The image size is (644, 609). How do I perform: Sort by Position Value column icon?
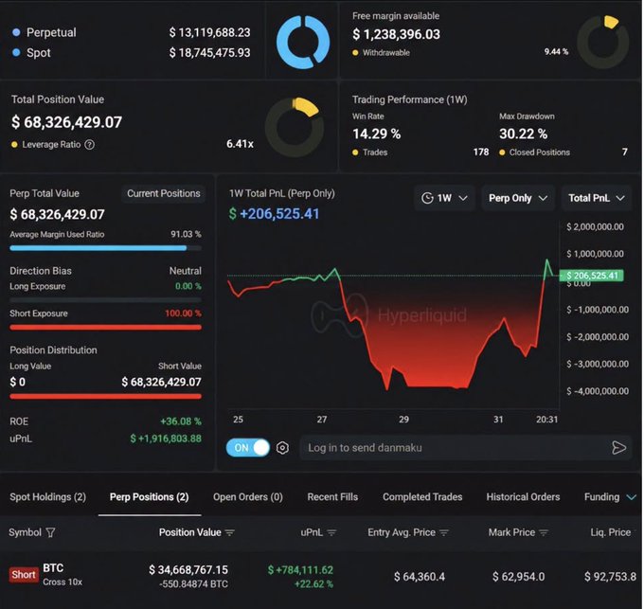(230, 532)
